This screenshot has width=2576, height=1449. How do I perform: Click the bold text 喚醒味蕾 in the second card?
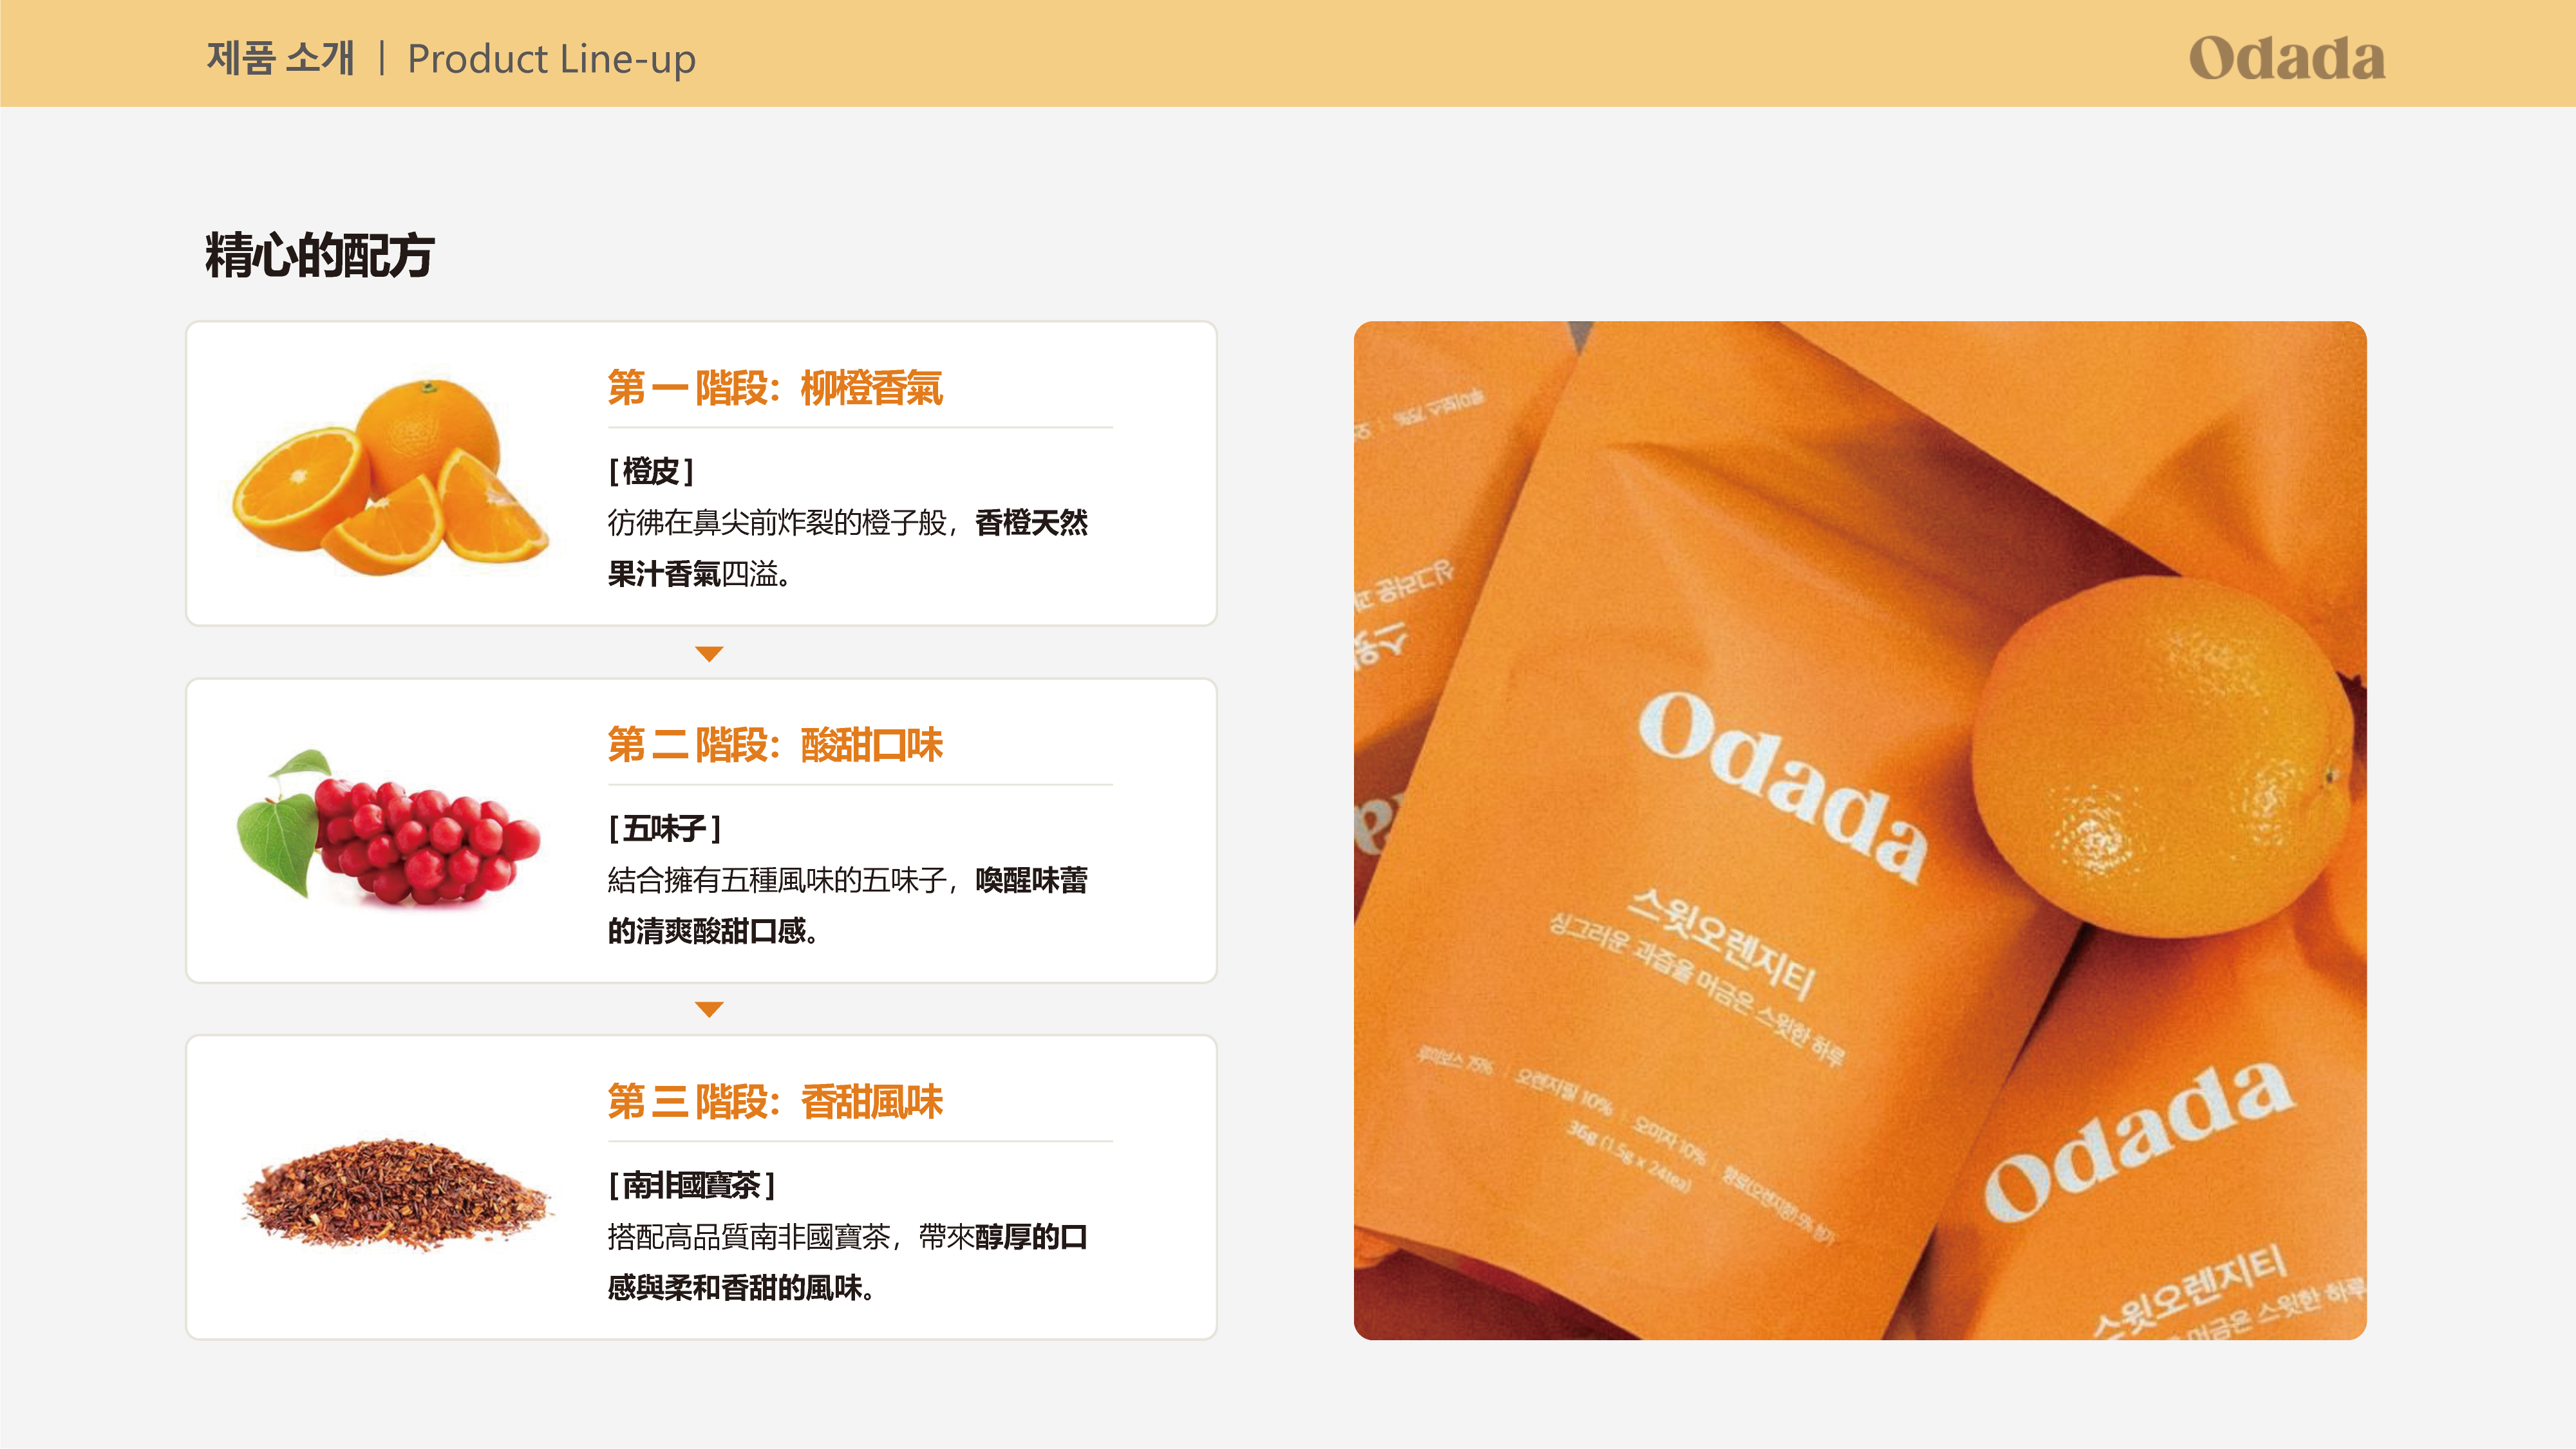pyautogui.click(x=1031, y=880)
